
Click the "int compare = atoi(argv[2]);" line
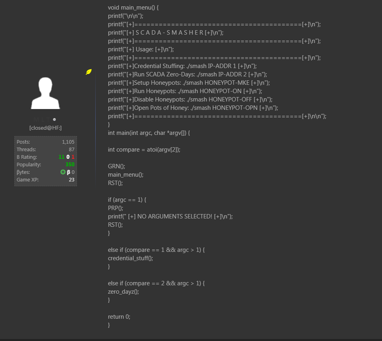(x=144, y=150)
